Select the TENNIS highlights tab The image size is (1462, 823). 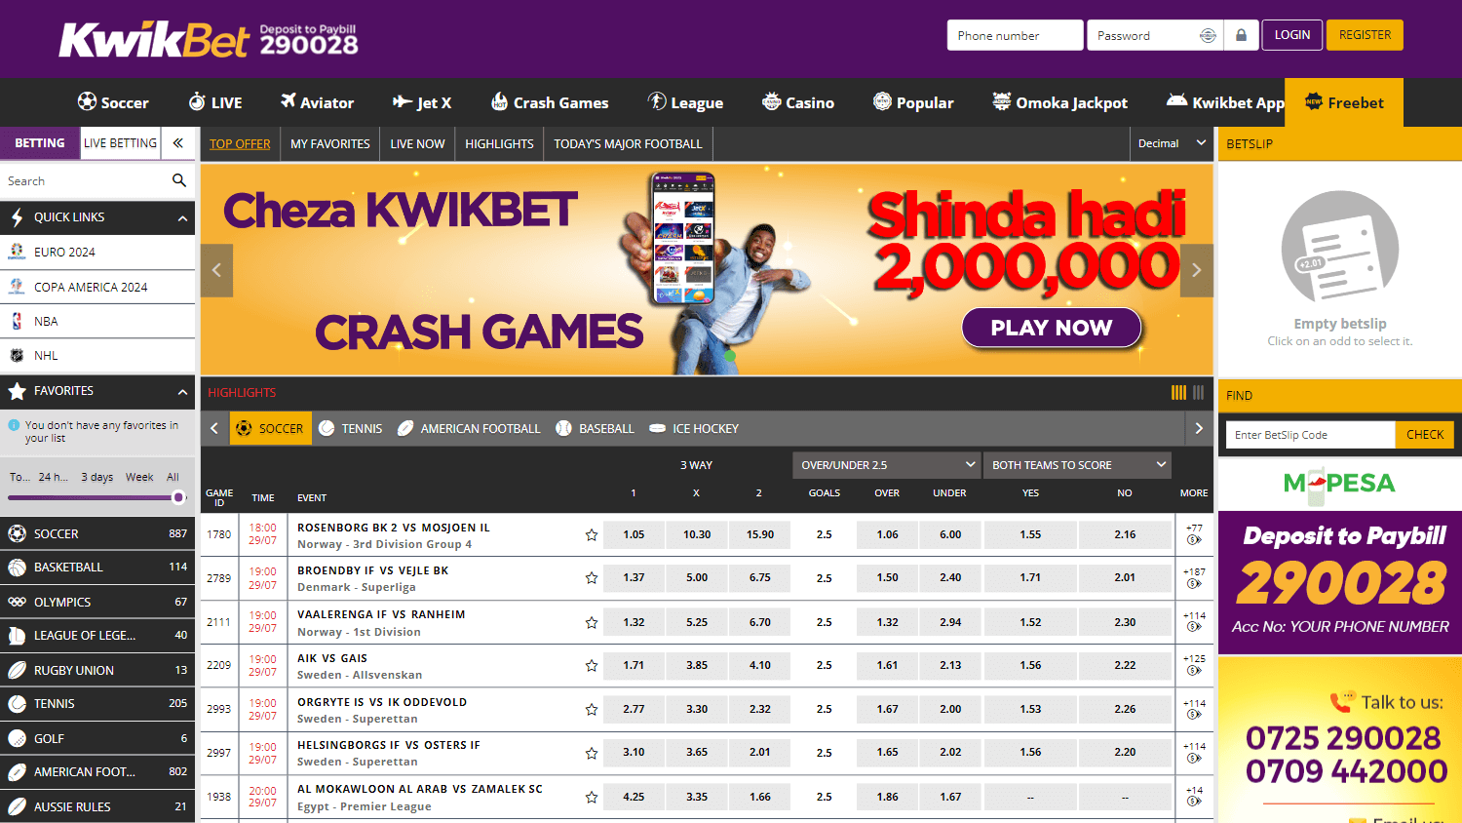(x=351, y=428)
